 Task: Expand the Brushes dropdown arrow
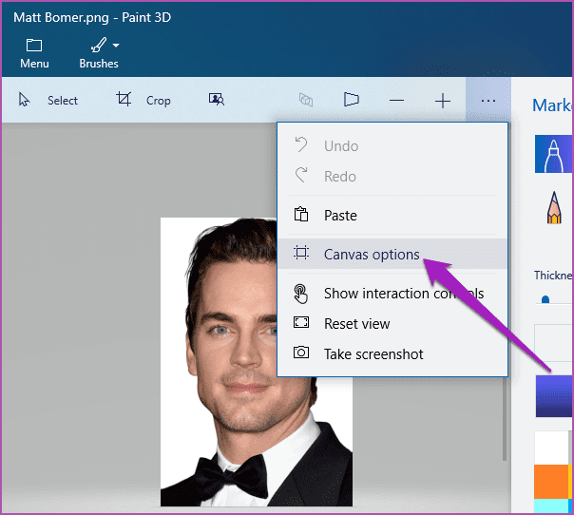pos(116,46)
